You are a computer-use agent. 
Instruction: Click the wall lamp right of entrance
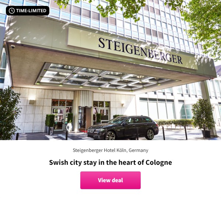(123, 105)
